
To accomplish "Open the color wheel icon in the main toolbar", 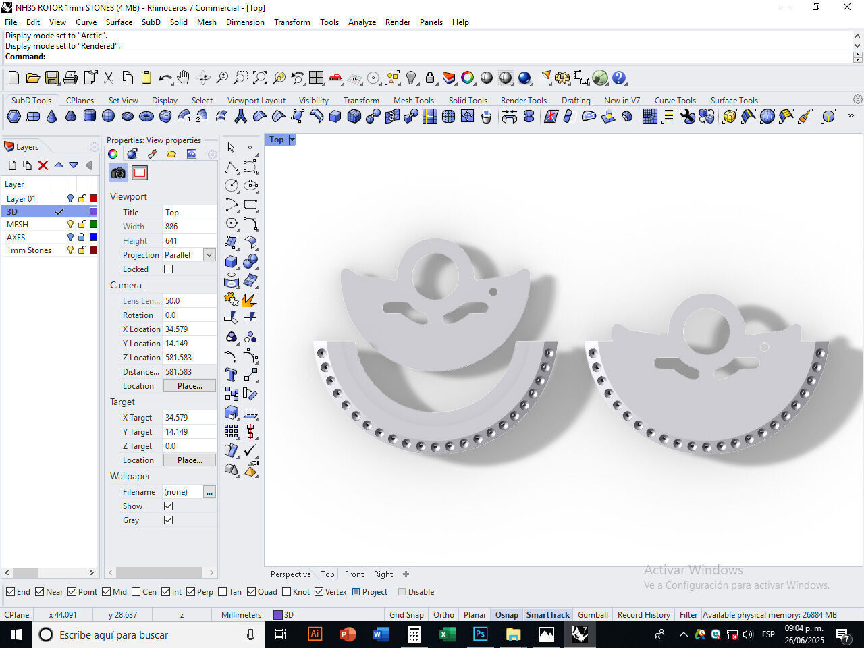I will pos(468,78).
